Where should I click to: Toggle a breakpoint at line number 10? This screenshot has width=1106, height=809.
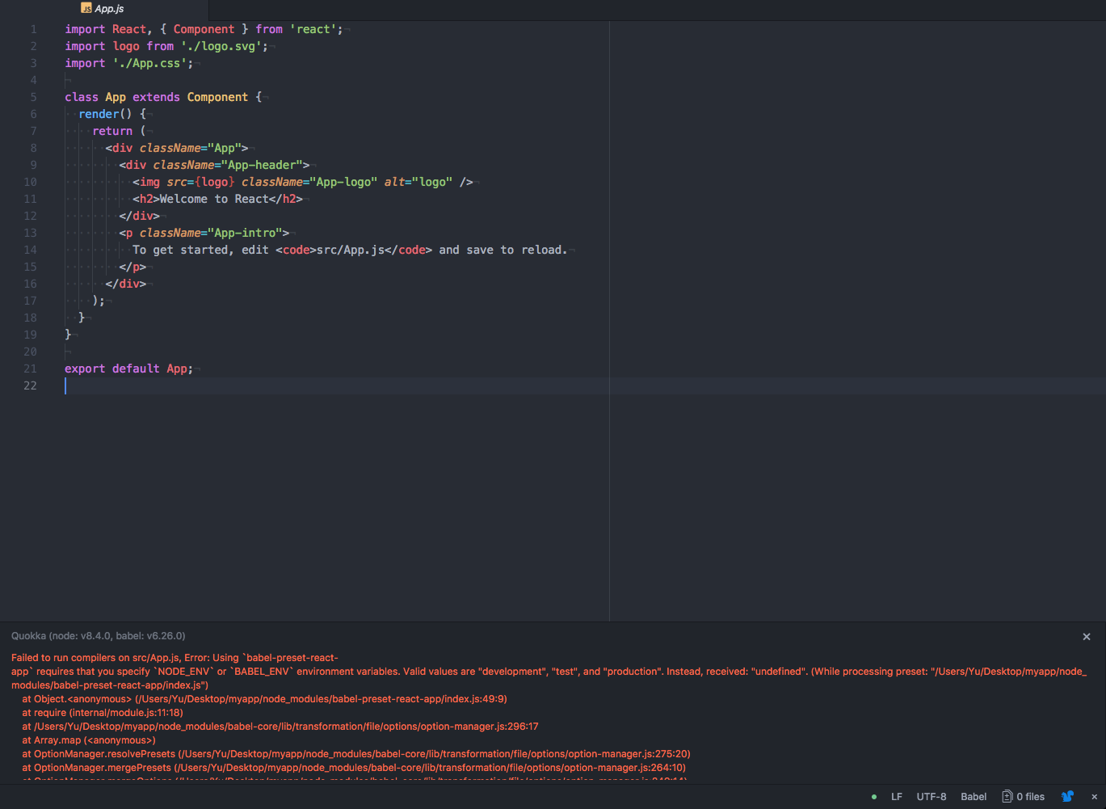click(x=31, y=182)
